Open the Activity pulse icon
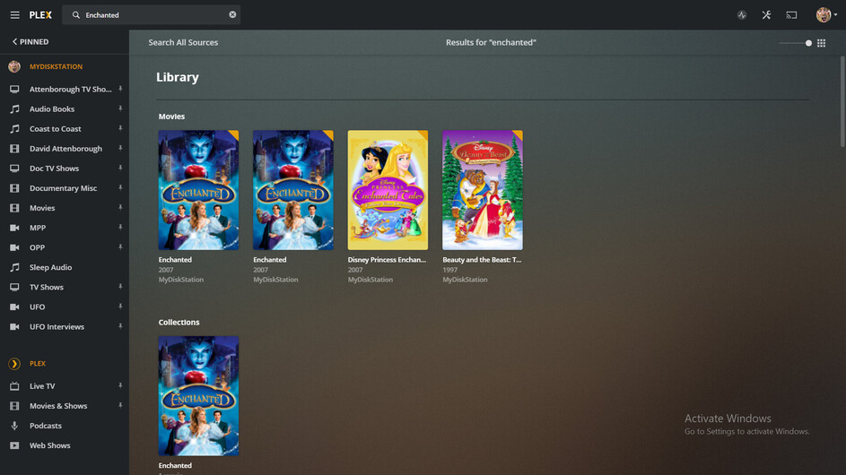The image size is (846, 475). (x=742, y=15)
